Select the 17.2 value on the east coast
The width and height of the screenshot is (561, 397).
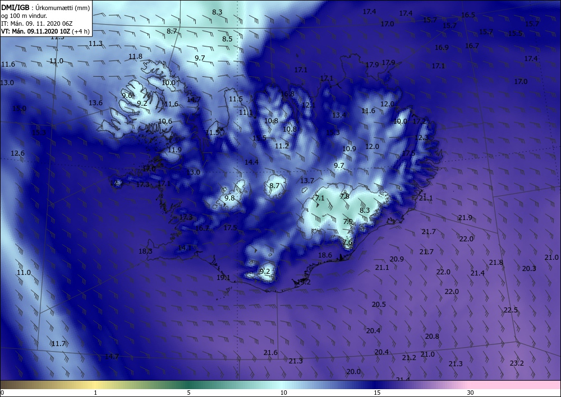pyautogui.click(x=419, y=121)
